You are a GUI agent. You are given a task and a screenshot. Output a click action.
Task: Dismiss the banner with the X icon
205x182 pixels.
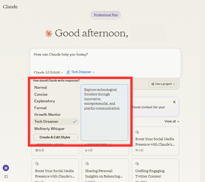pyautogui.click(x=174, y=102)
